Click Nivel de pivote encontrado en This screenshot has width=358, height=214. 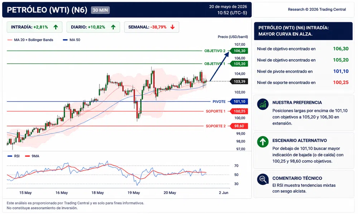285,72
